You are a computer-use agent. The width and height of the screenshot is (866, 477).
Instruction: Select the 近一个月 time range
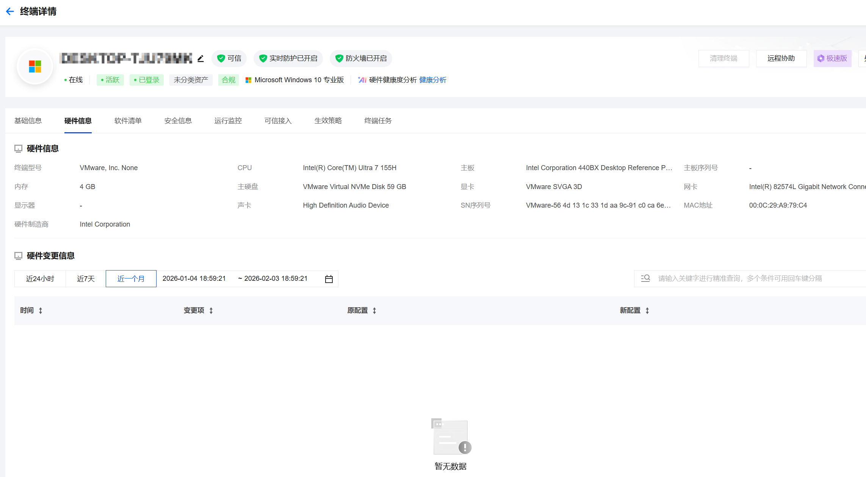tap(131, 279)
